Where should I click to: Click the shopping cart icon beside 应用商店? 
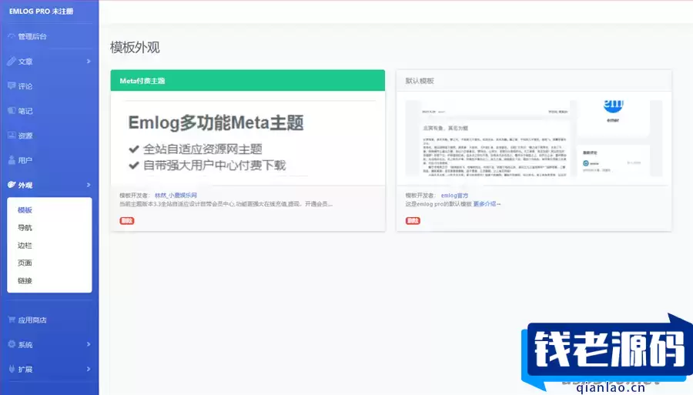[x=12, y=320]
